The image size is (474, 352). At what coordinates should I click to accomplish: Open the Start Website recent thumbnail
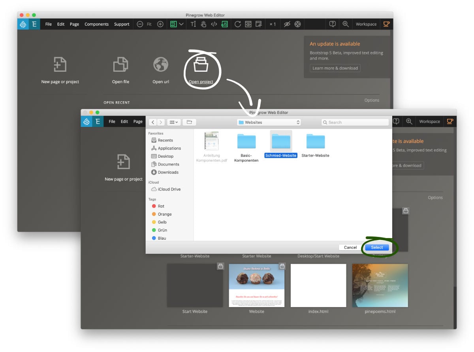[x=195, y=286]
